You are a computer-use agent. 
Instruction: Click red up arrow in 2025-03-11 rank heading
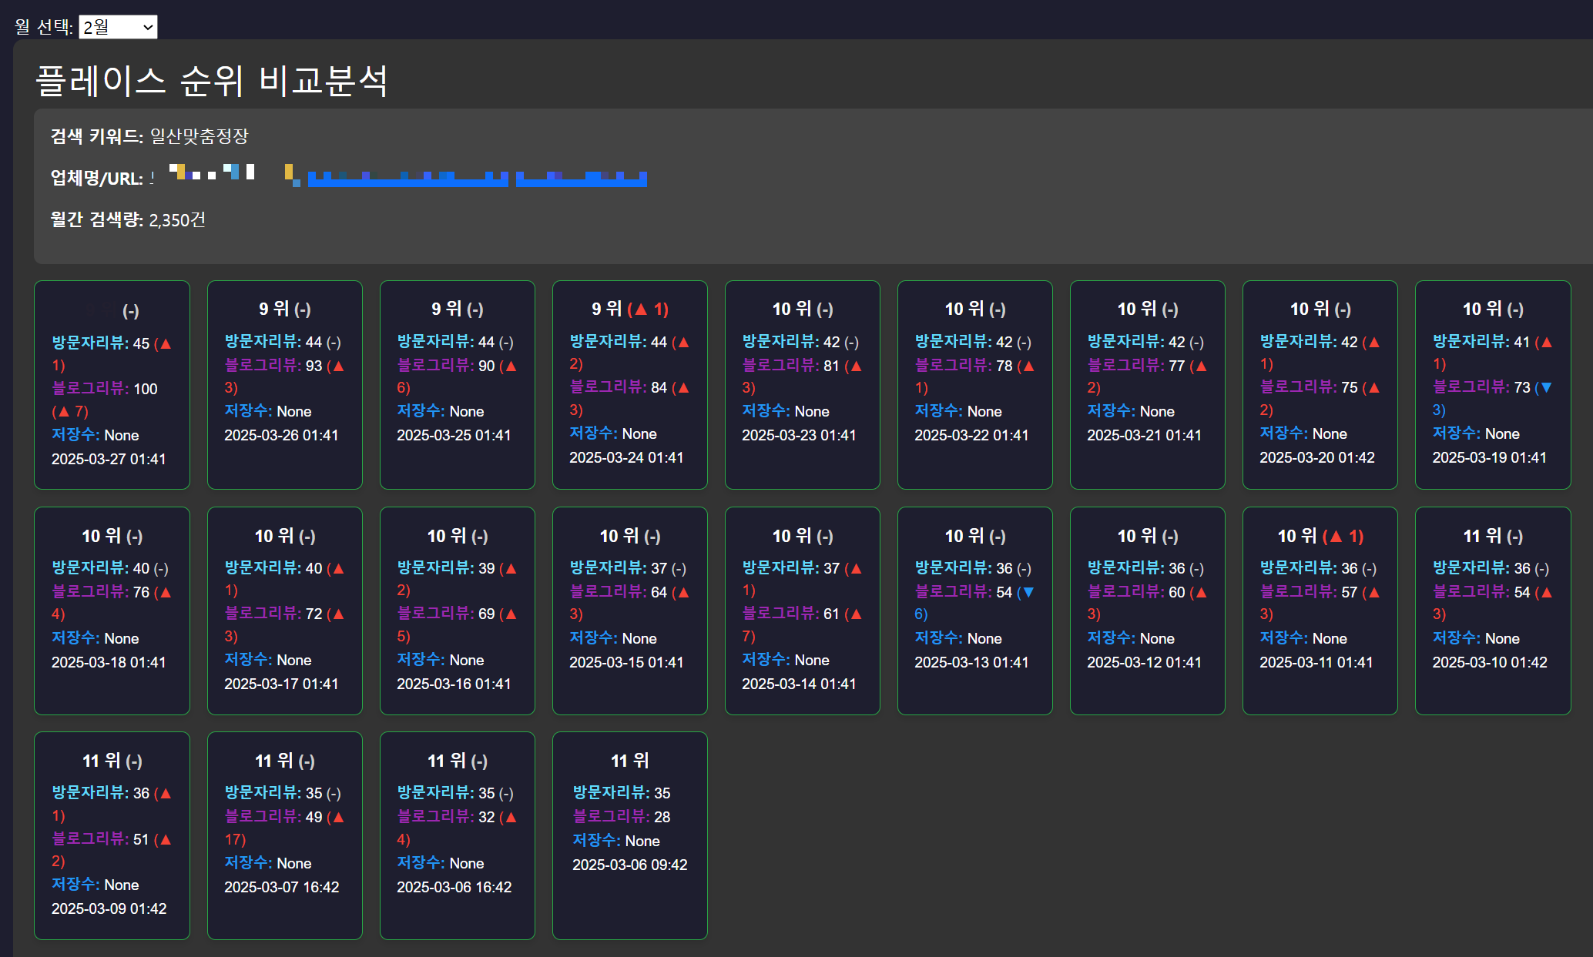pos(1336,537)
